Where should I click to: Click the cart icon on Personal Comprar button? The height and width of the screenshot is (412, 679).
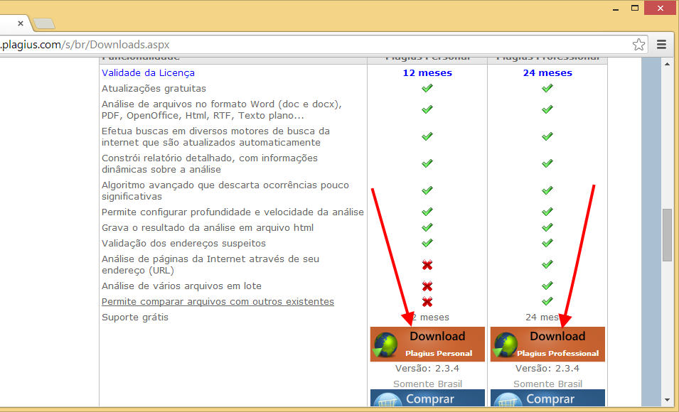[390, 399]
